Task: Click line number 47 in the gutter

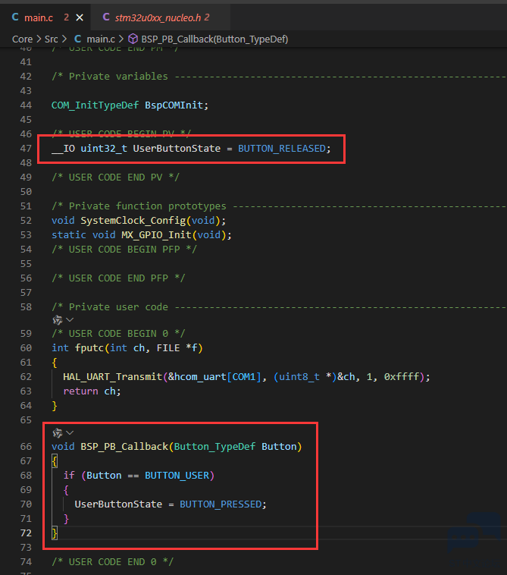Action: (26, 149)
